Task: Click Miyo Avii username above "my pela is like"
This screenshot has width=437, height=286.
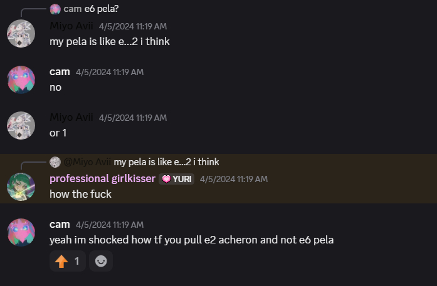Action: tap(71, 26)
